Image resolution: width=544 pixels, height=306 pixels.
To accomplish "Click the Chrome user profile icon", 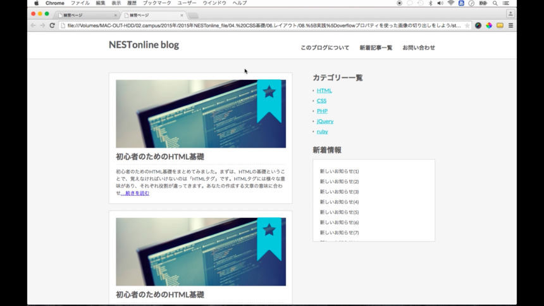I will 510,14.
